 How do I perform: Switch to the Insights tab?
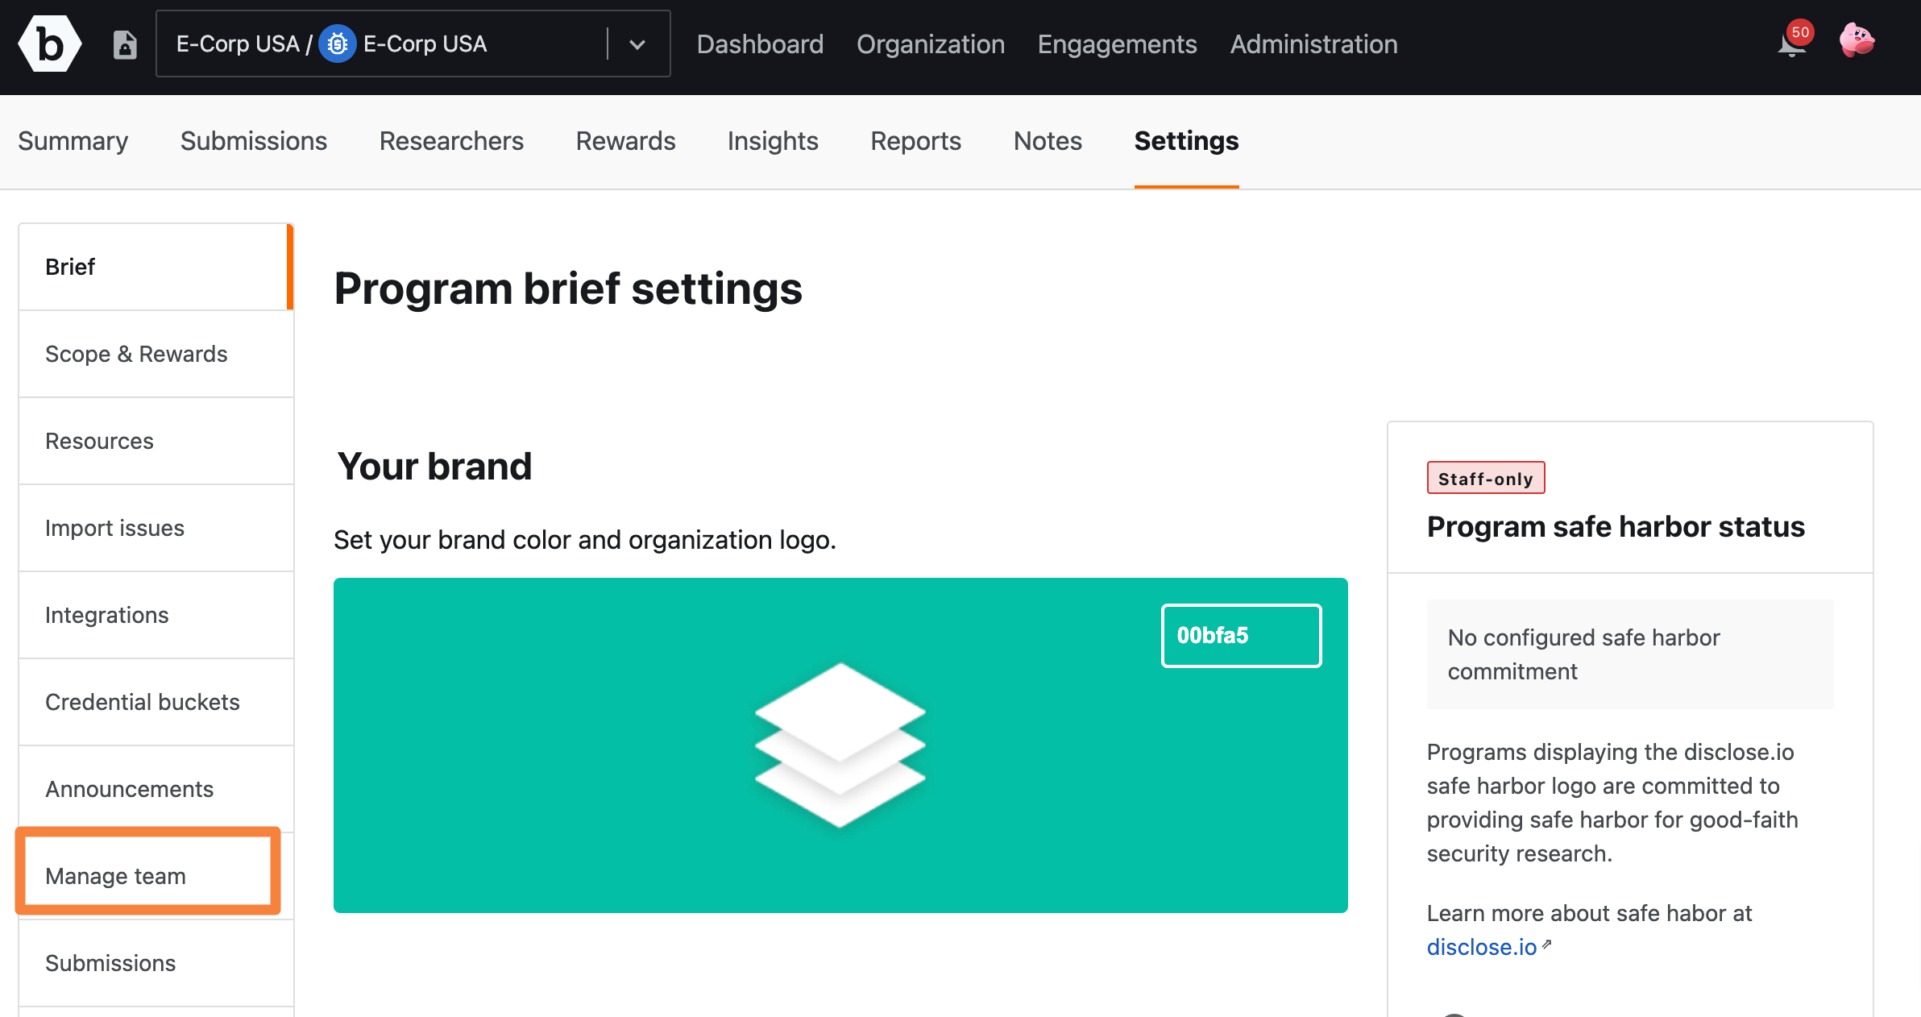click(773, 141)
